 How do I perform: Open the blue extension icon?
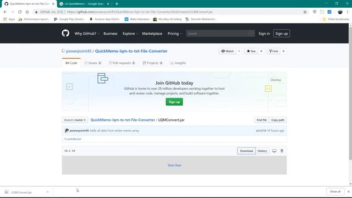coord(329,12)
